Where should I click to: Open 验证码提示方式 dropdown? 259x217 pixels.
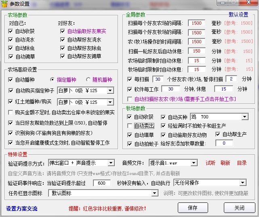(x=111, y=163)
